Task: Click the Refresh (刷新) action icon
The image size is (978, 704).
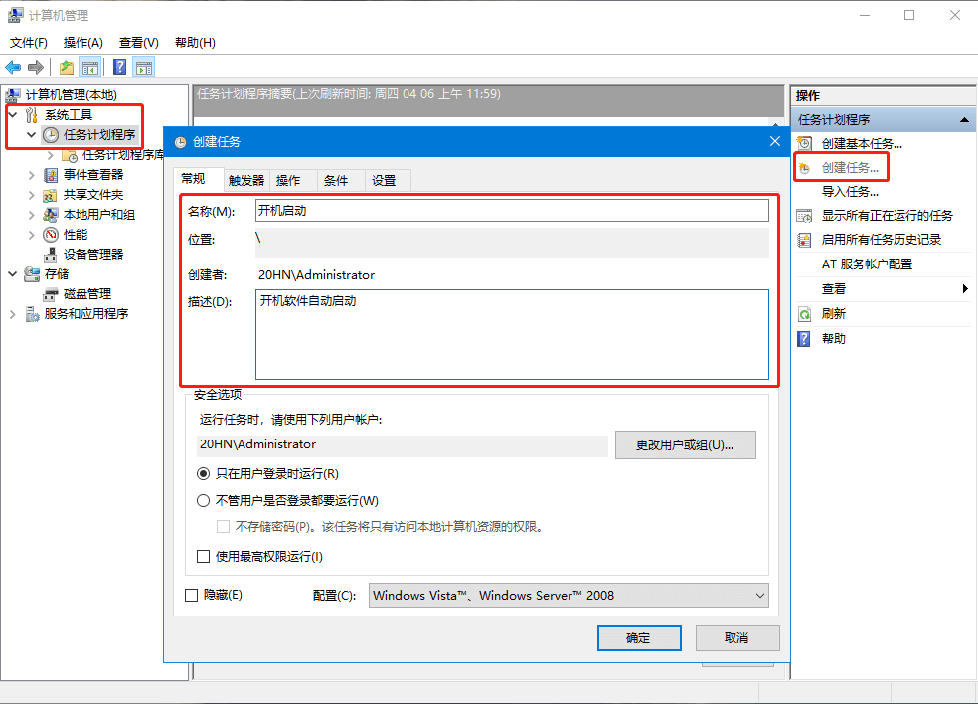Action: (805, 314)
